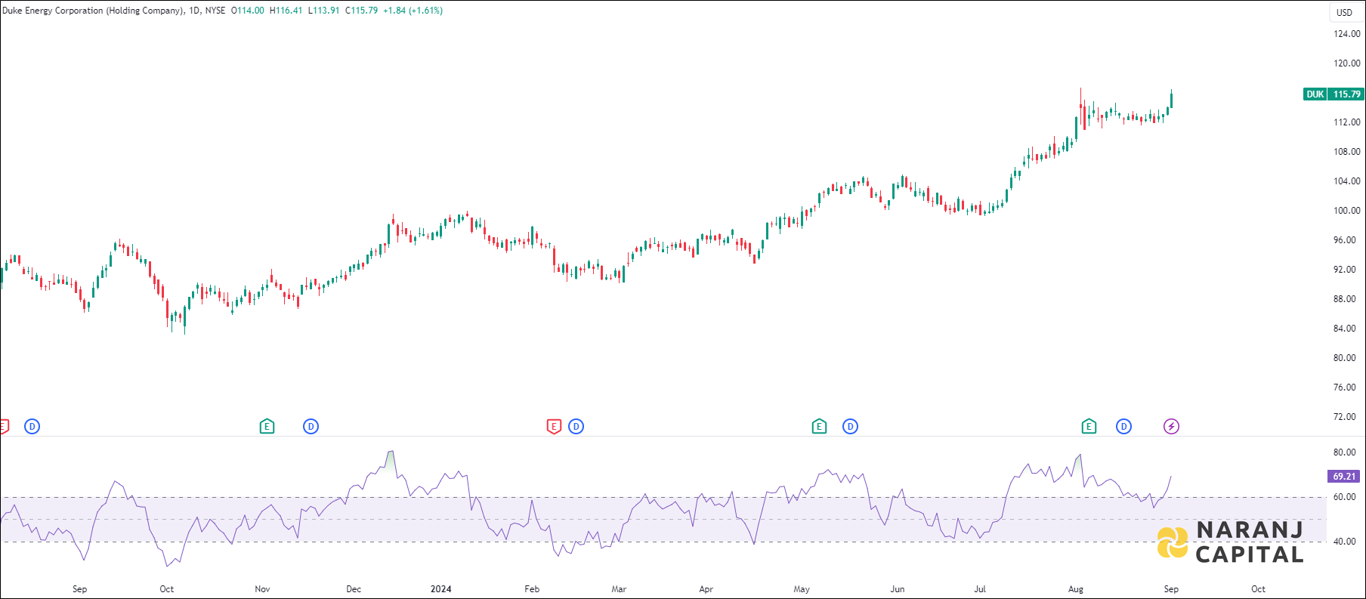Click the red earnings marker in February

click(x=554, y=427)
